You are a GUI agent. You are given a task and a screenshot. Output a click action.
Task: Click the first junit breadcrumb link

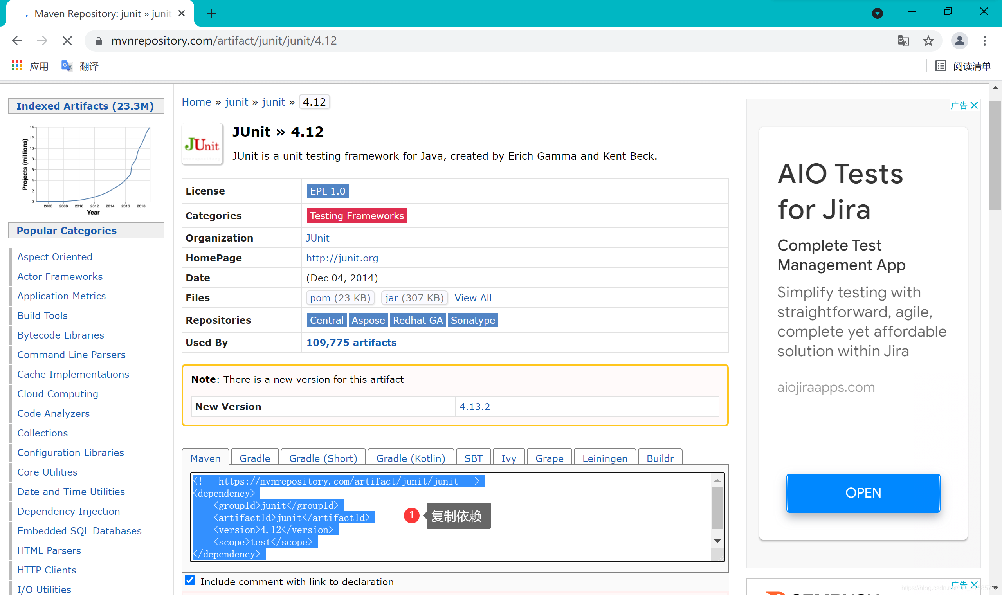click(x=236, y=102)
